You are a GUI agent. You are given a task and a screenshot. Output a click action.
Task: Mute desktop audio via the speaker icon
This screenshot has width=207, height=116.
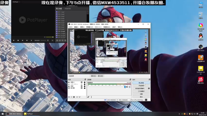click(127, 87)
